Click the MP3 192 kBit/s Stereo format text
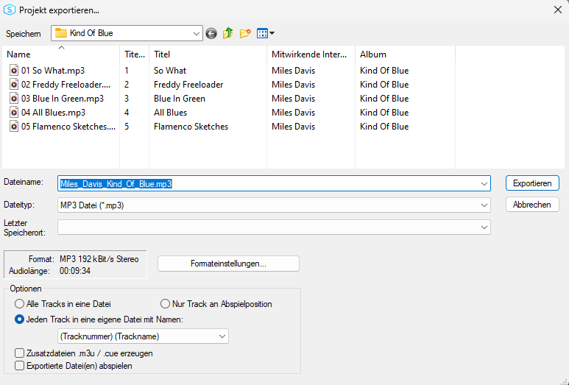569x385 pixels. [x=99, y=259]
